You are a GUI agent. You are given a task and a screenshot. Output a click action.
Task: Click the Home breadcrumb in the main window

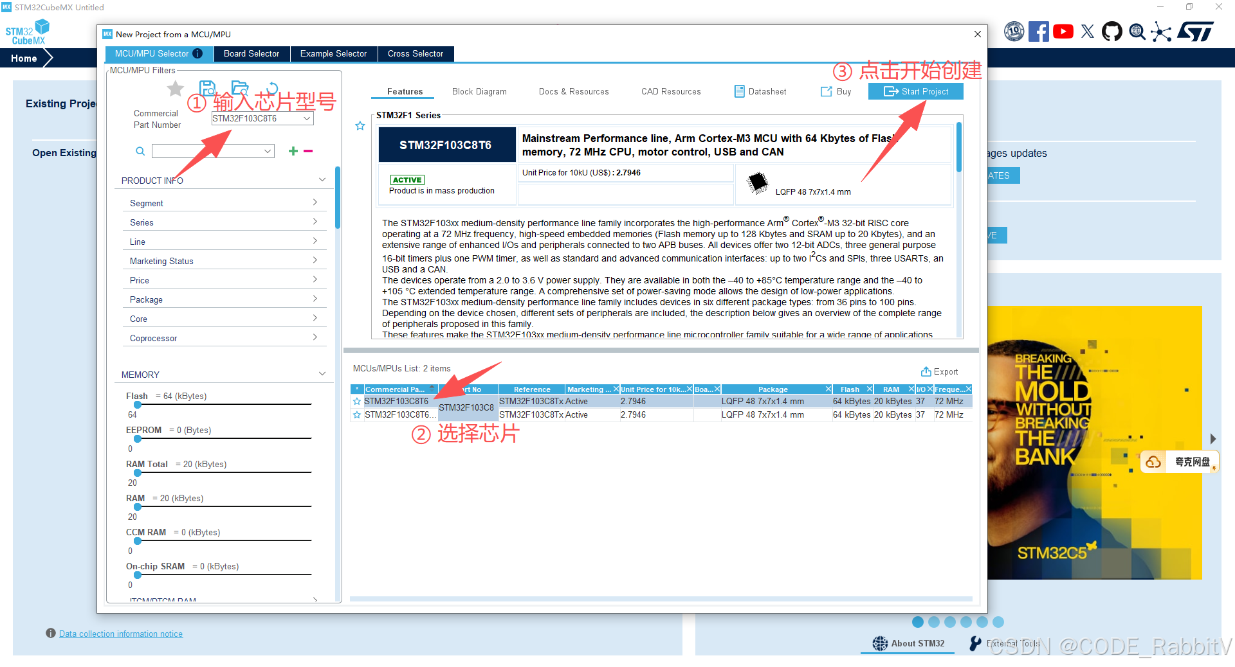24,58
